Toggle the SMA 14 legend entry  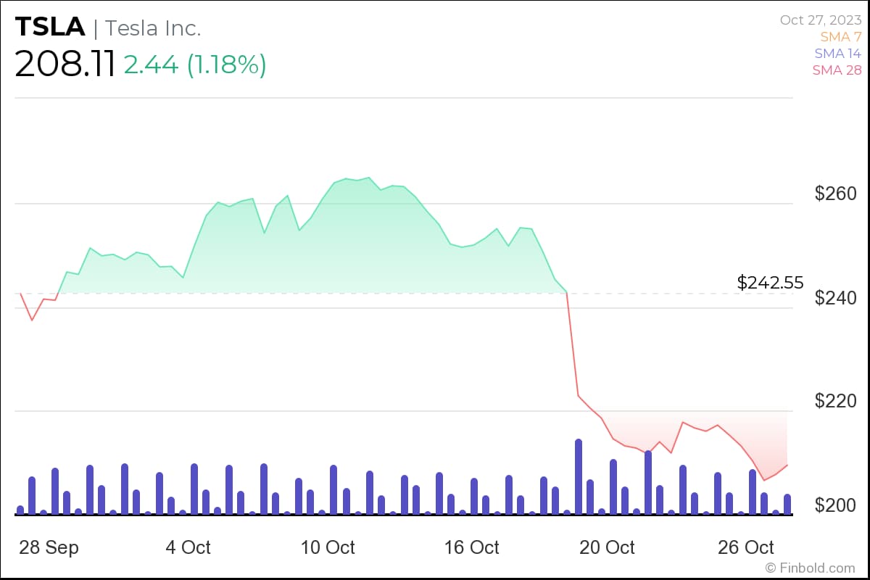837,54
